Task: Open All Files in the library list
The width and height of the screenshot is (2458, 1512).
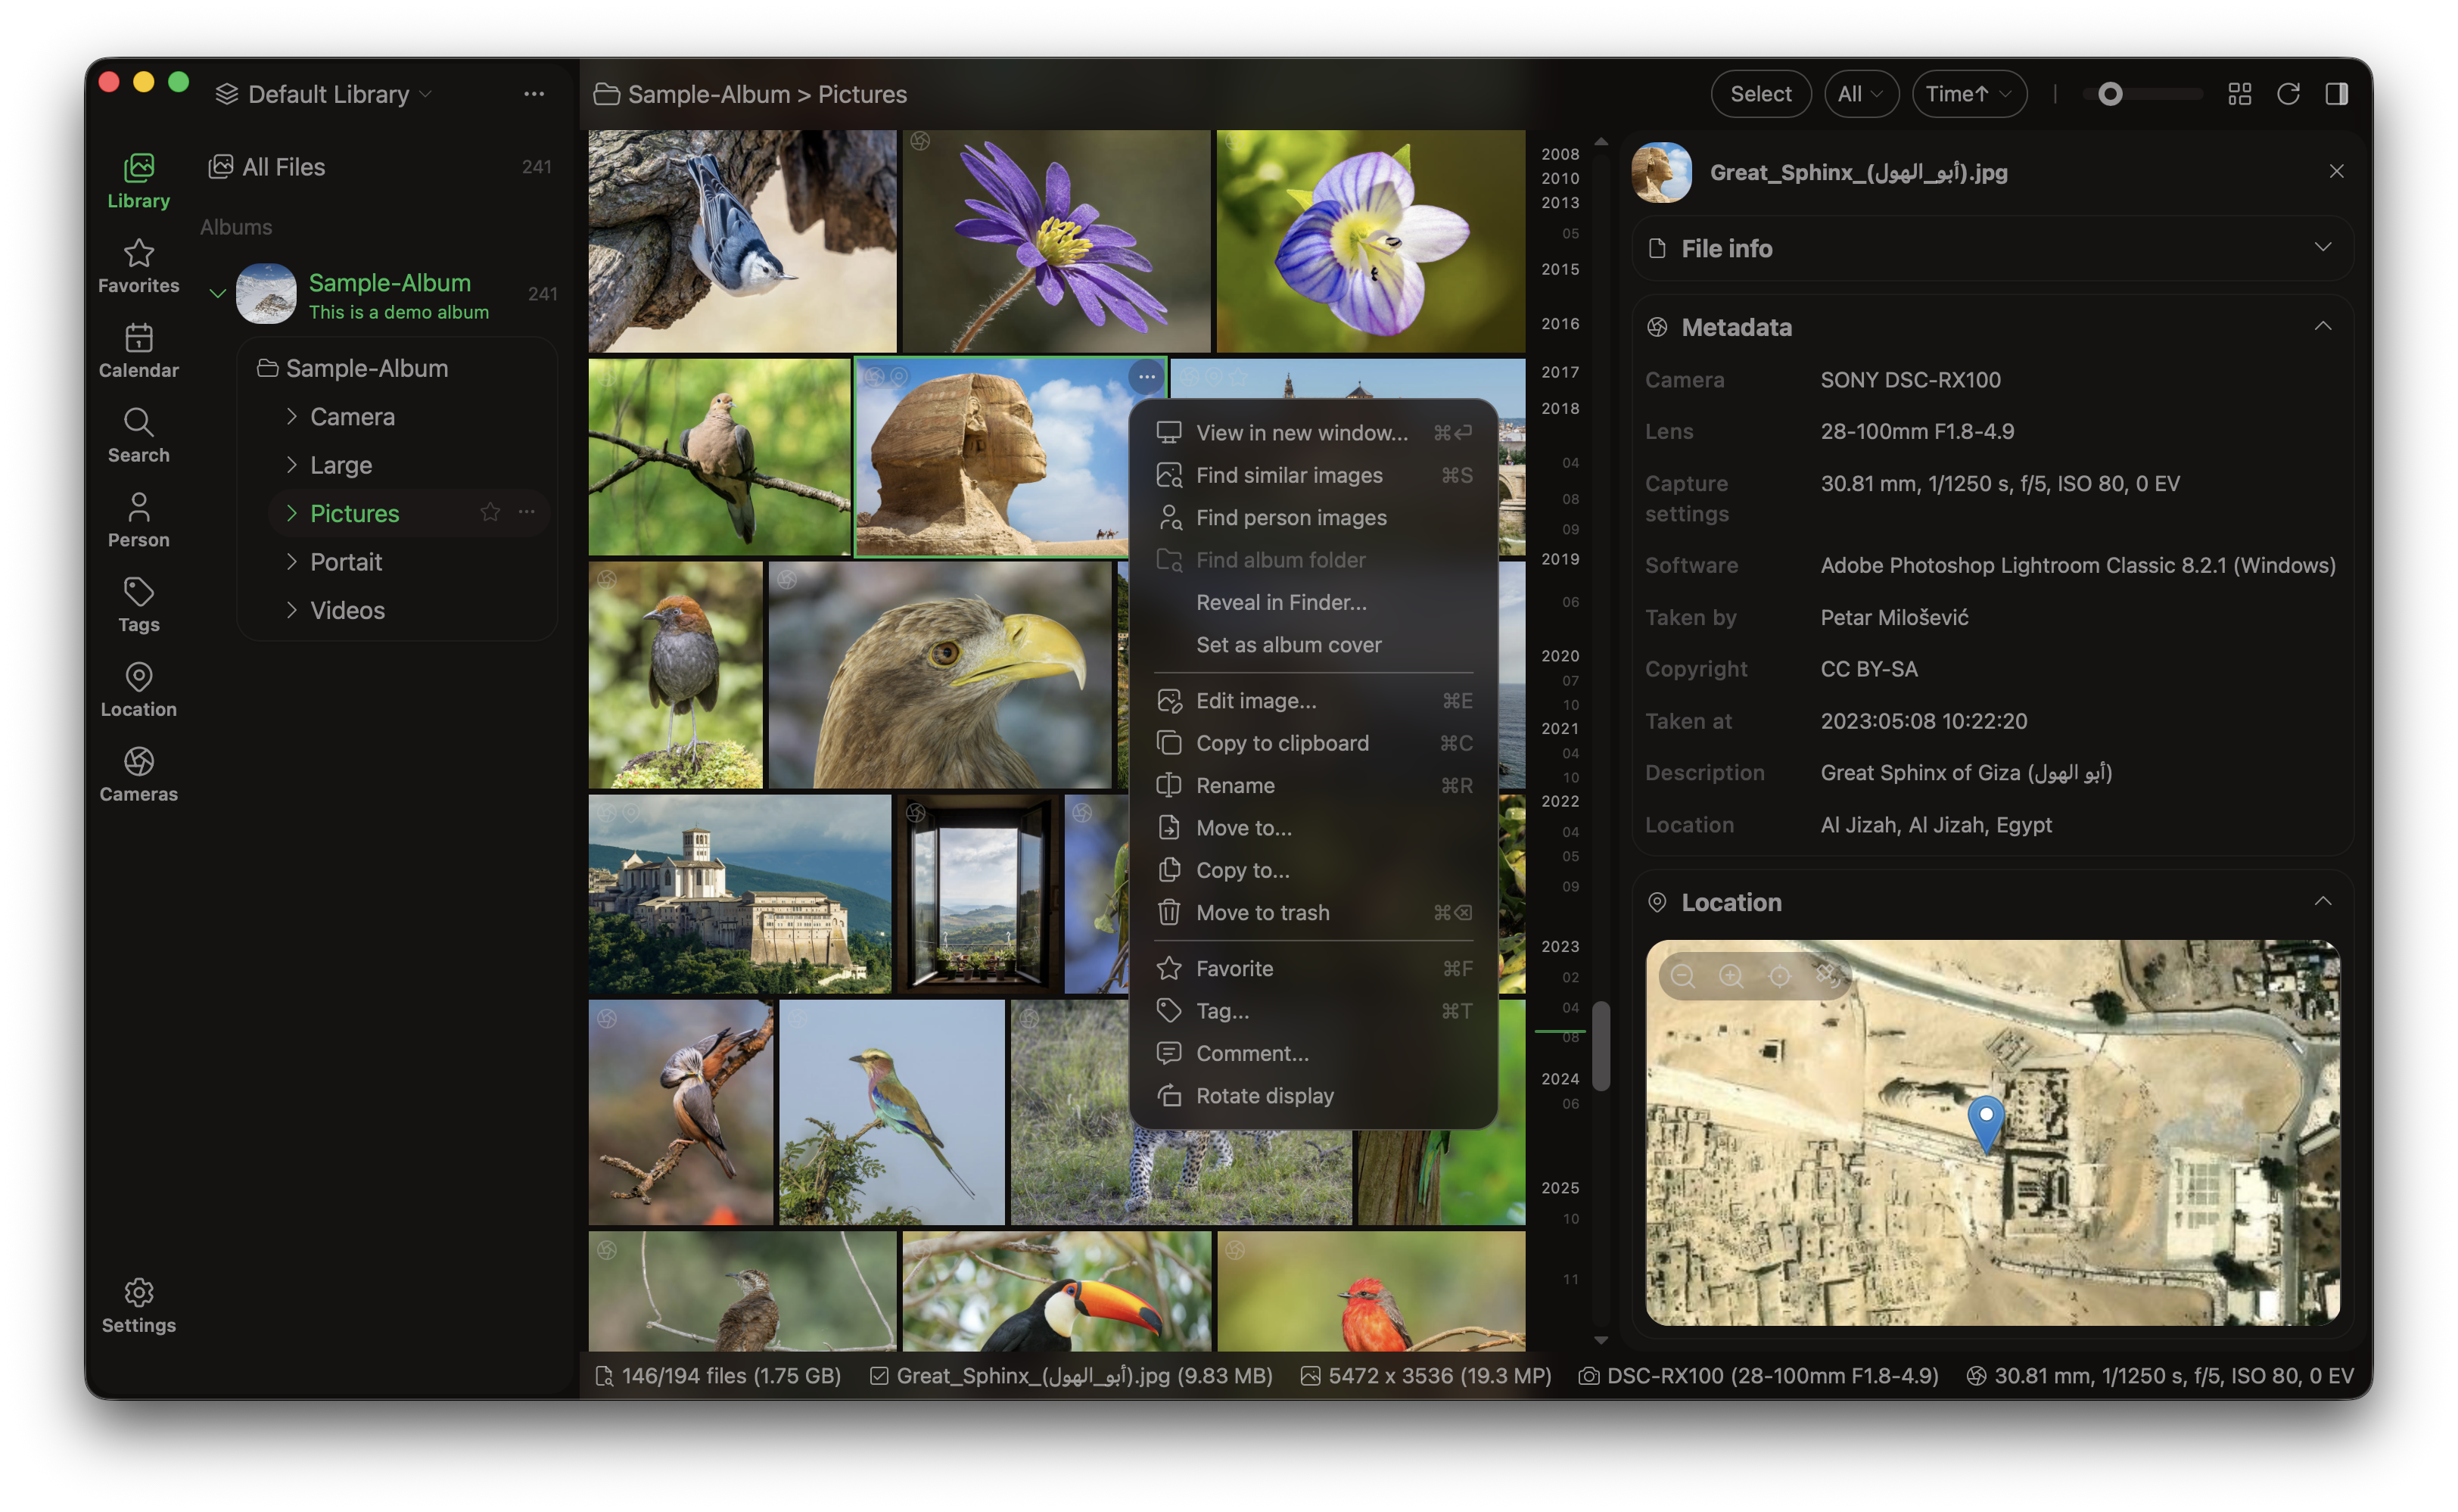Action: click(x=284, y=167)
